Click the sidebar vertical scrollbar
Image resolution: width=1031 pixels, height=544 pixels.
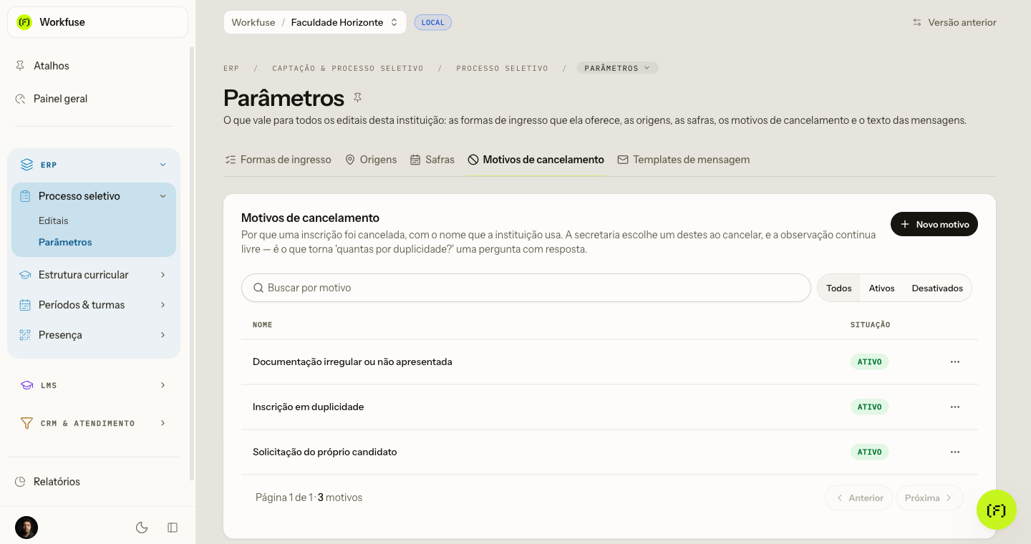(x=191, y=263)
